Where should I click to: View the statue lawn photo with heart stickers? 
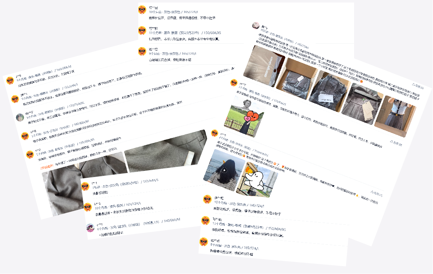pos(244,116)
